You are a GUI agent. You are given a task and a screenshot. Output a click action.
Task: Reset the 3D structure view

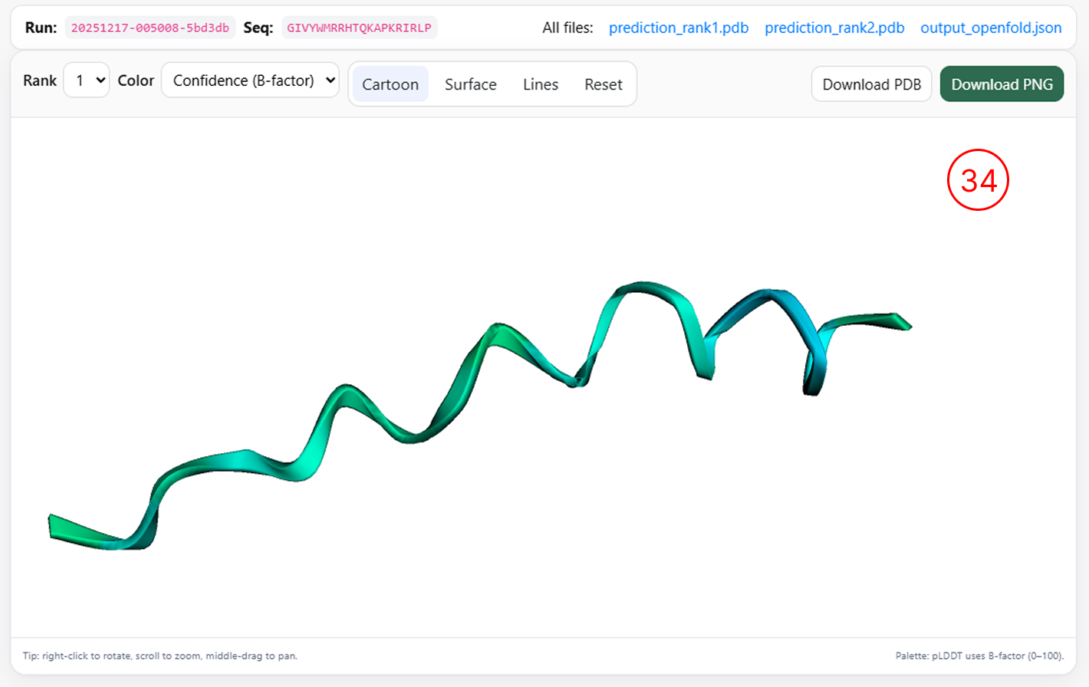(604, 84)
